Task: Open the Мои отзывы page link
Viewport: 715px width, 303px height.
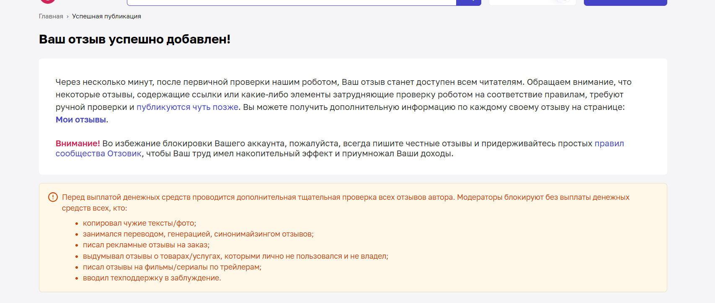Action: coord(81,120)
